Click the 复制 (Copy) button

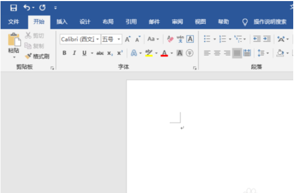[35, 46]
